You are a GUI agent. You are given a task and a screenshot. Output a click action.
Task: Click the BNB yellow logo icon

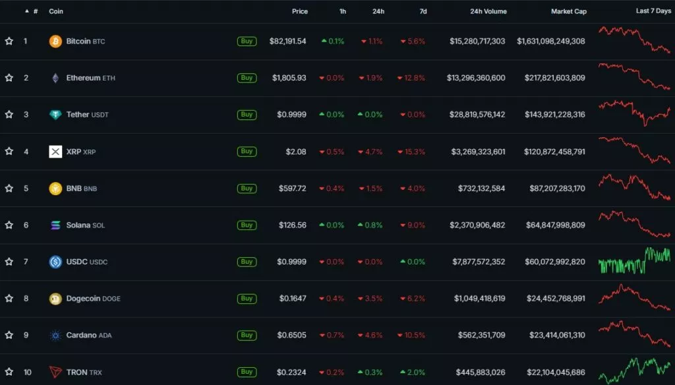tap(55, 189)
